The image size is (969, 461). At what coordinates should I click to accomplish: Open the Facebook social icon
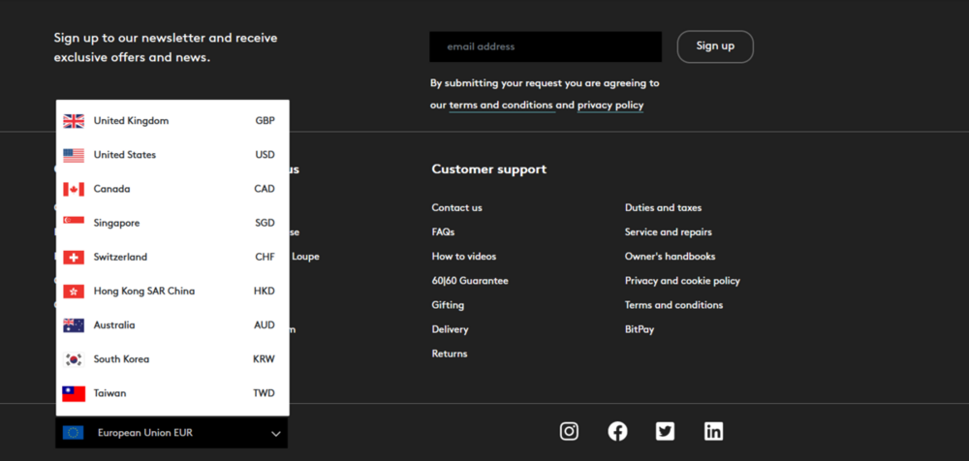click(617, 432)
